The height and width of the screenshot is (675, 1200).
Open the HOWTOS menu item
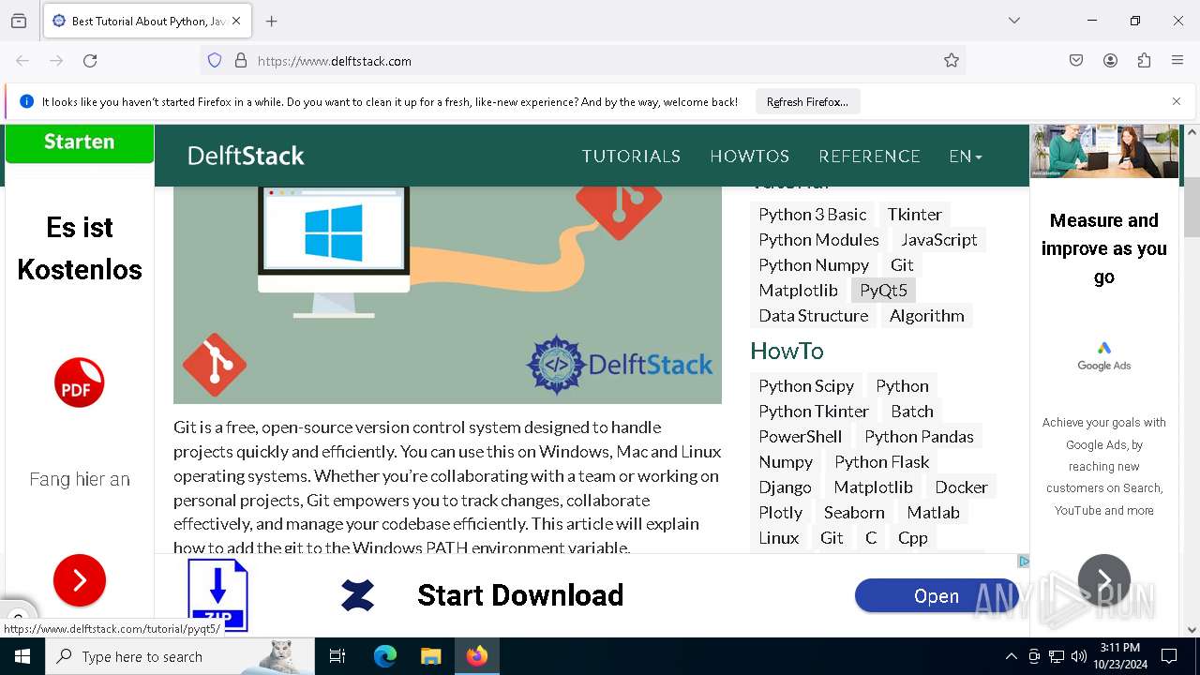(x=750, y=157)
